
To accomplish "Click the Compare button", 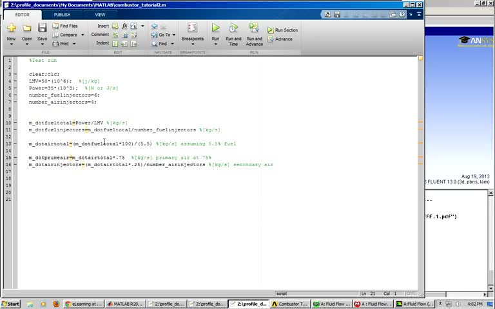I will click(65, 35).
